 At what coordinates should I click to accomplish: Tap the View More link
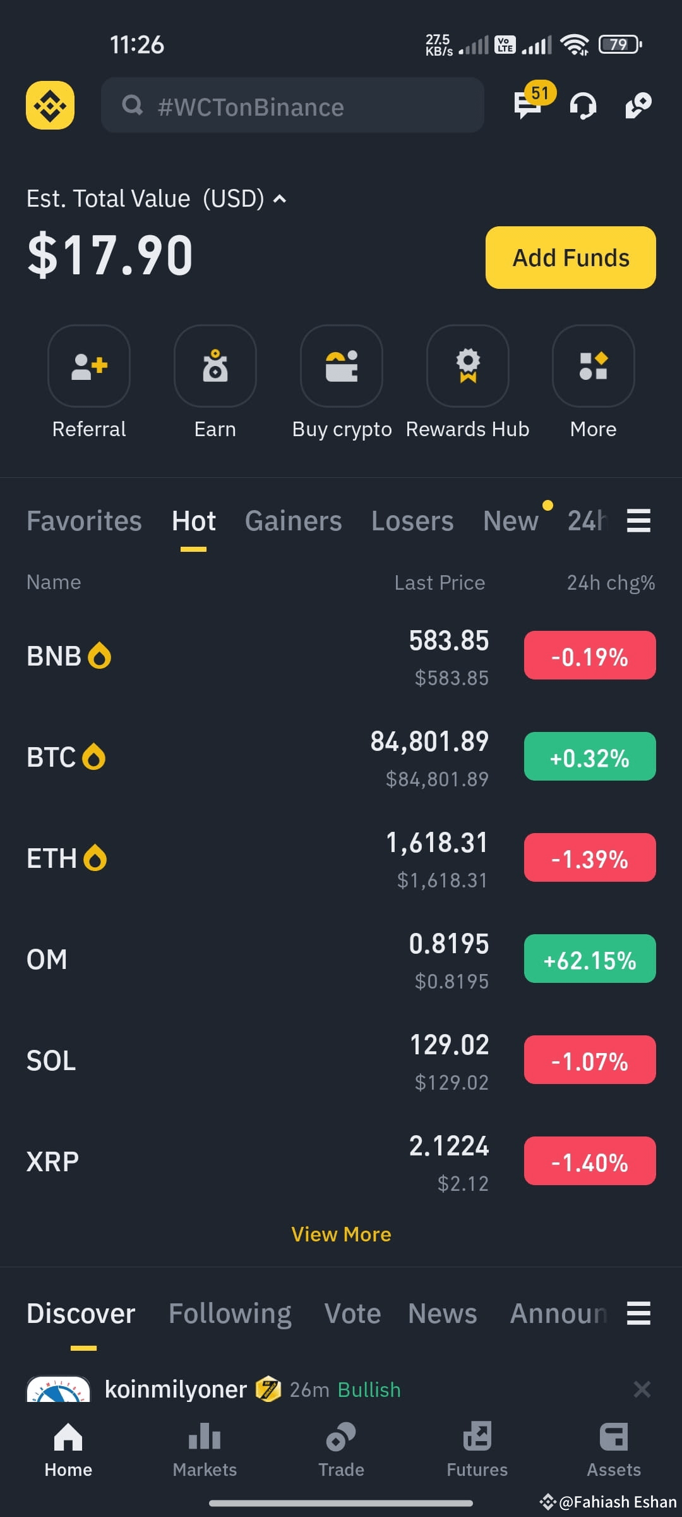tap(341, 1234)
